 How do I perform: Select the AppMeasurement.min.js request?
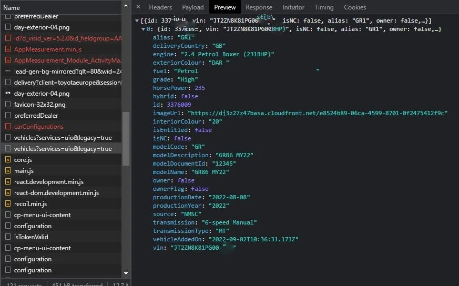tap(48, 49)
